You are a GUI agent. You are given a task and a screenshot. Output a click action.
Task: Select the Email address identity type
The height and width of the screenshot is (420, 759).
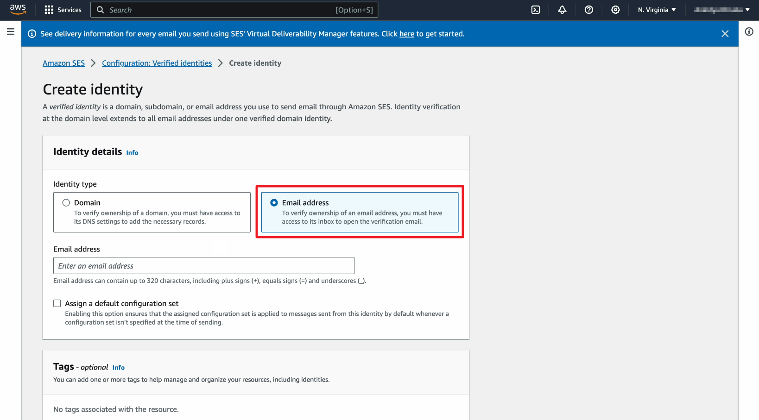(x=274, y=203)
